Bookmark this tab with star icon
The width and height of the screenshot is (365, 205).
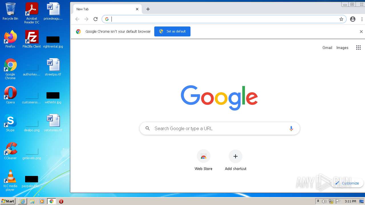[x=341, y=19]
